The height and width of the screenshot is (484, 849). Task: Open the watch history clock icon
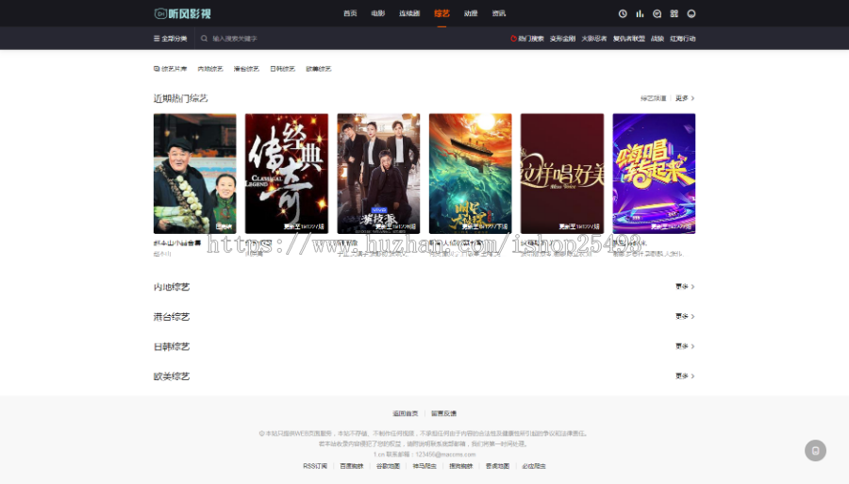click(x=623, y=13)
